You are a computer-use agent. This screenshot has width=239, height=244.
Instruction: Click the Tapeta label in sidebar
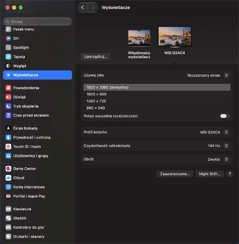[x=19, y=57]
